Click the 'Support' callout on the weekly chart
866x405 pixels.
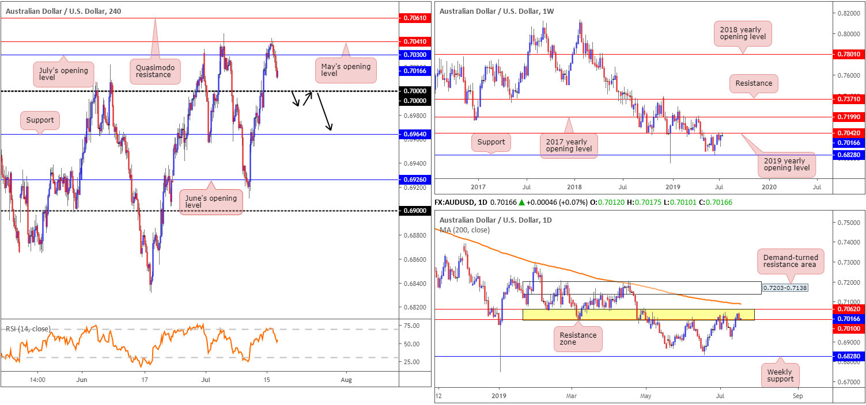pos(490,142)
